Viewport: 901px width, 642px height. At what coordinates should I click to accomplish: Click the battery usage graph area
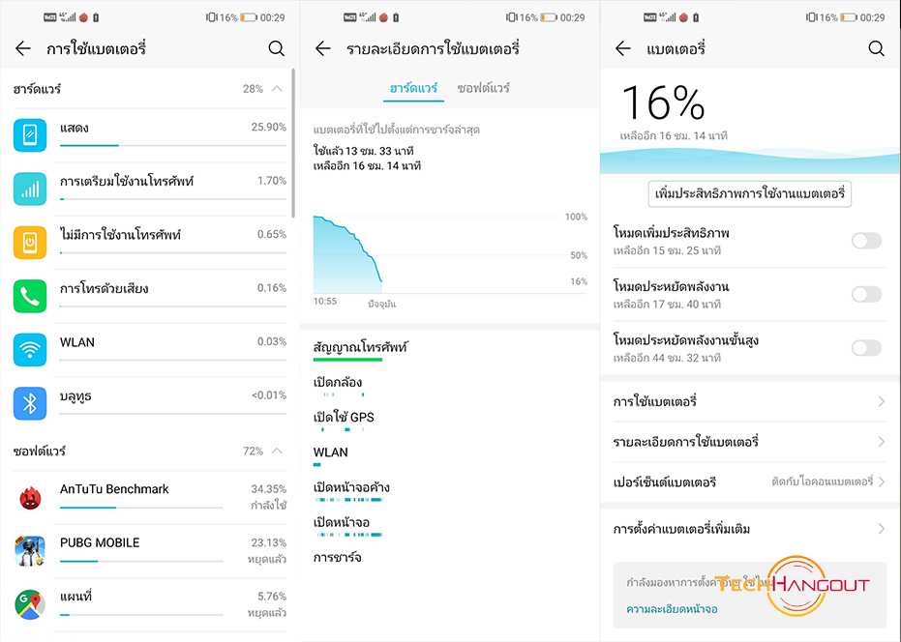tap(450, 255)
